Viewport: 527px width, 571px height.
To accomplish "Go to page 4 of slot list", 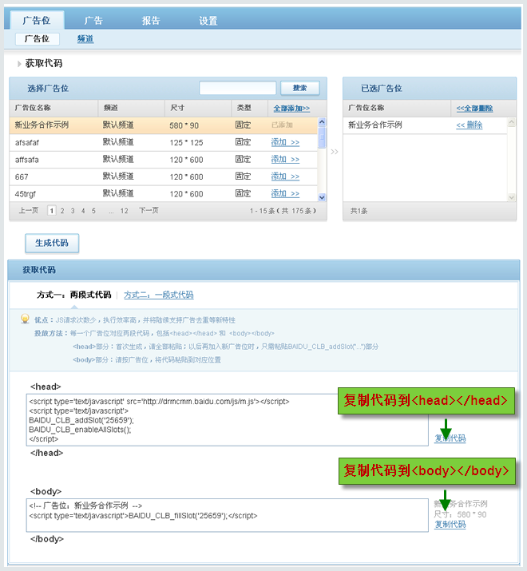I will click(83, 211).
